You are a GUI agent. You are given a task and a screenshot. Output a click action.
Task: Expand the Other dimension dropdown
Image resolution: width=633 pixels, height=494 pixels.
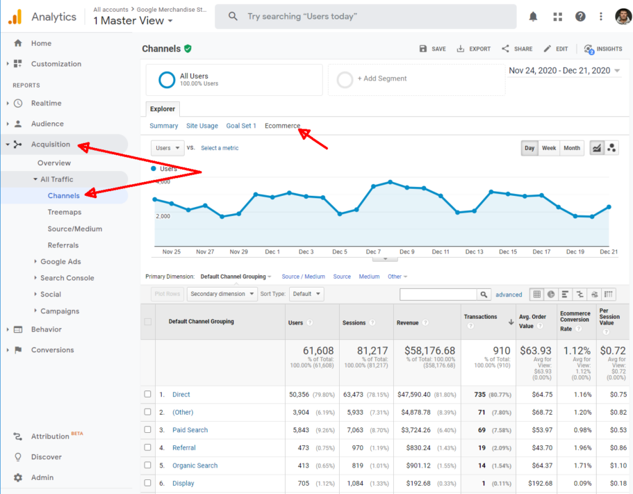pos(397,276)
